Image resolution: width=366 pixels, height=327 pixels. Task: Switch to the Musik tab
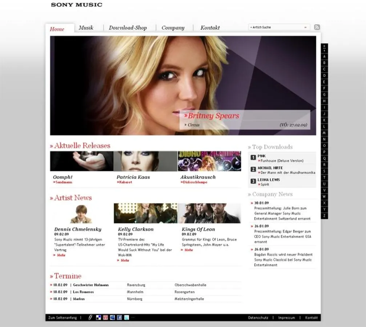(x=87, y=28)
